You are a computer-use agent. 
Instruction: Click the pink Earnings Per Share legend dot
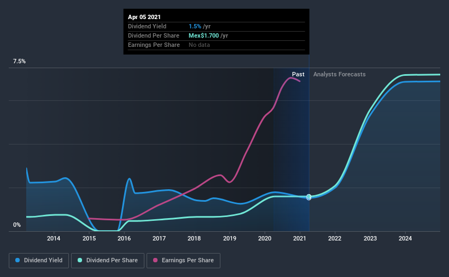point(155,260)
